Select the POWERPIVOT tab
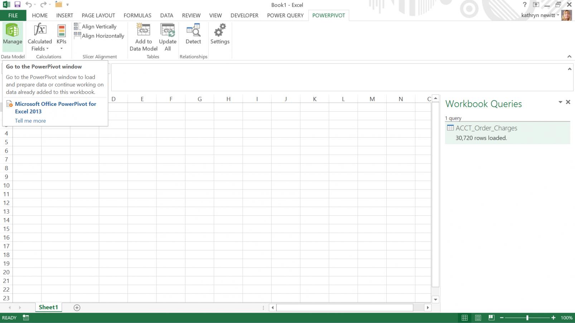Screen dimensions: 575x323 click(x=329, y=15)
